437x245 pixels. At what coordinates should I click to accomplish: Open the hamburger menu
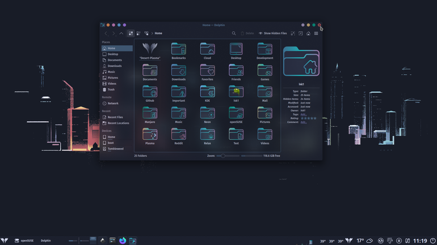pyautogui.click(x=316, y=33)
